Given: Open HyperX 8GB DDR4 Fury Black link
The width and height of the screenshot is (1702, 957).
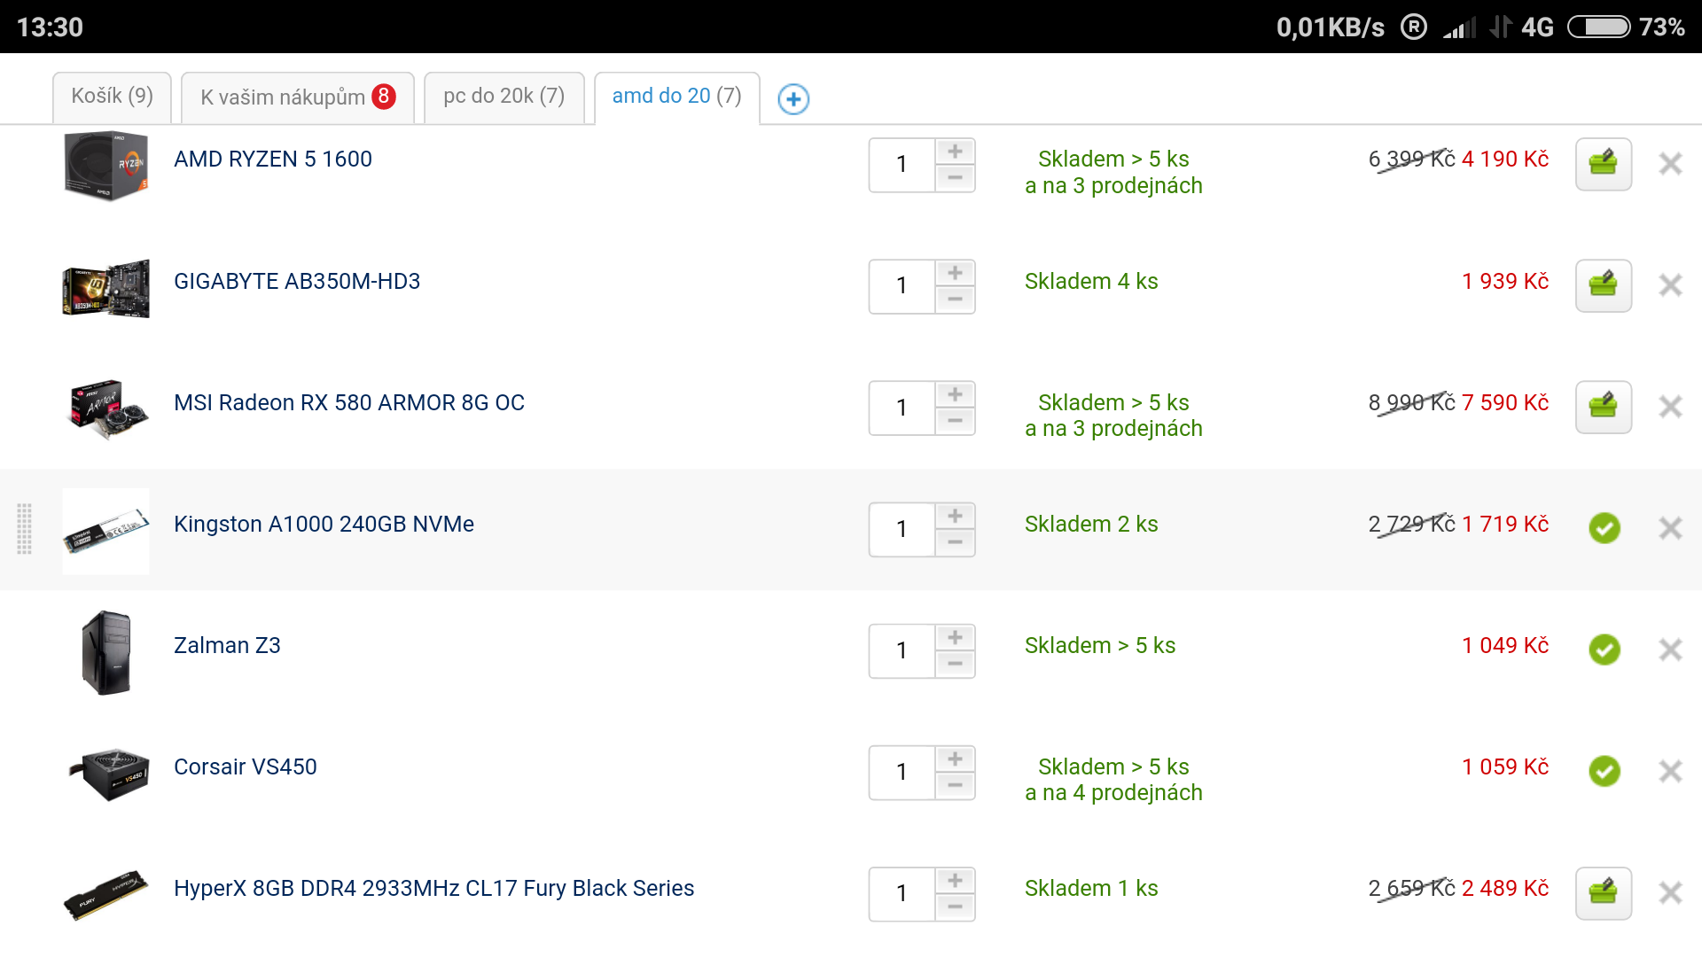Looking at the screenshot, I should [x=434, y=889].
